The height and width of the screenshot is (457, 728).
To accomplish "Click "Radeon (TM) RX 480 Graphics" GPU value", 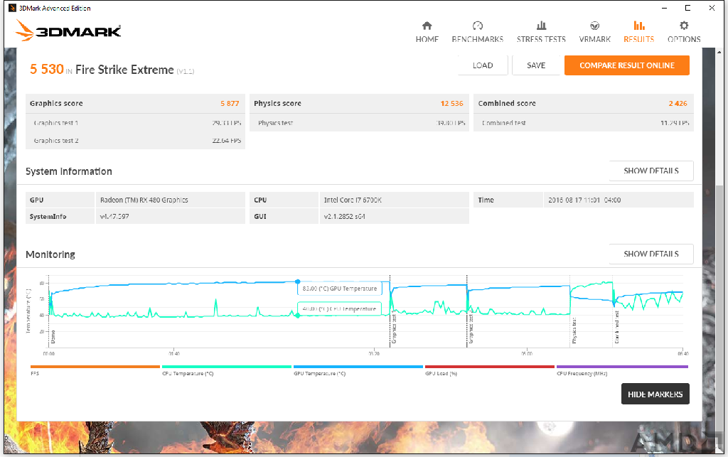I will [x=144, y=200].
